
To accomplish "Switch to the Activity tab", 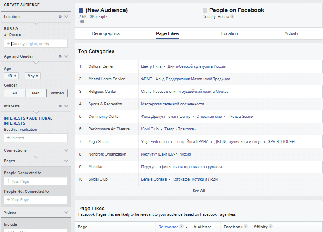I will [291, 33].
